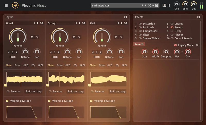Open the three-dot options menu

(x=169, y=5)
